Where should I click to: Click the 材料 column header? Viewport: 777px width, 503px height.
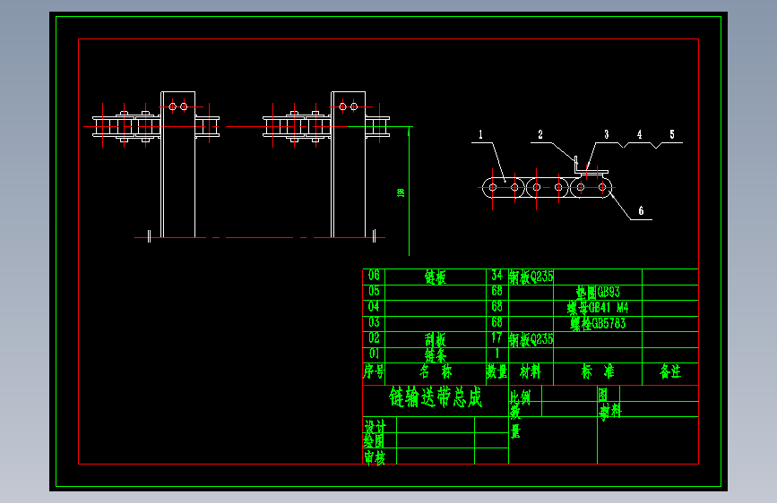[x=531, y=371]
